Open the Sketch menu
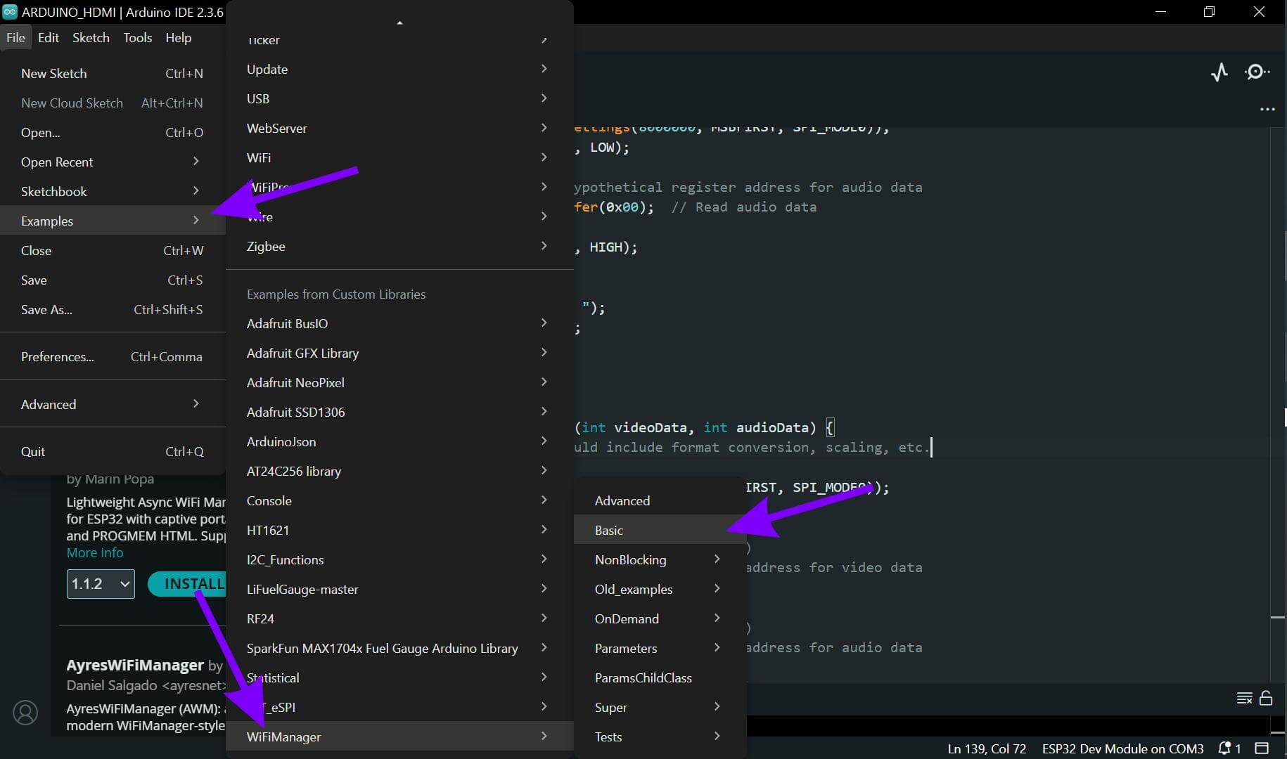This screenshot has height=759, width=1287. click(91, 38)
